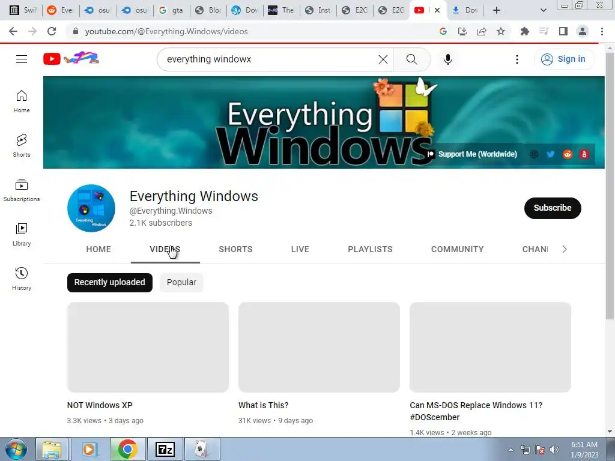Open Chrome extensions puzzle icon
This screenshot has height=461, width=615.
[524, 31]
